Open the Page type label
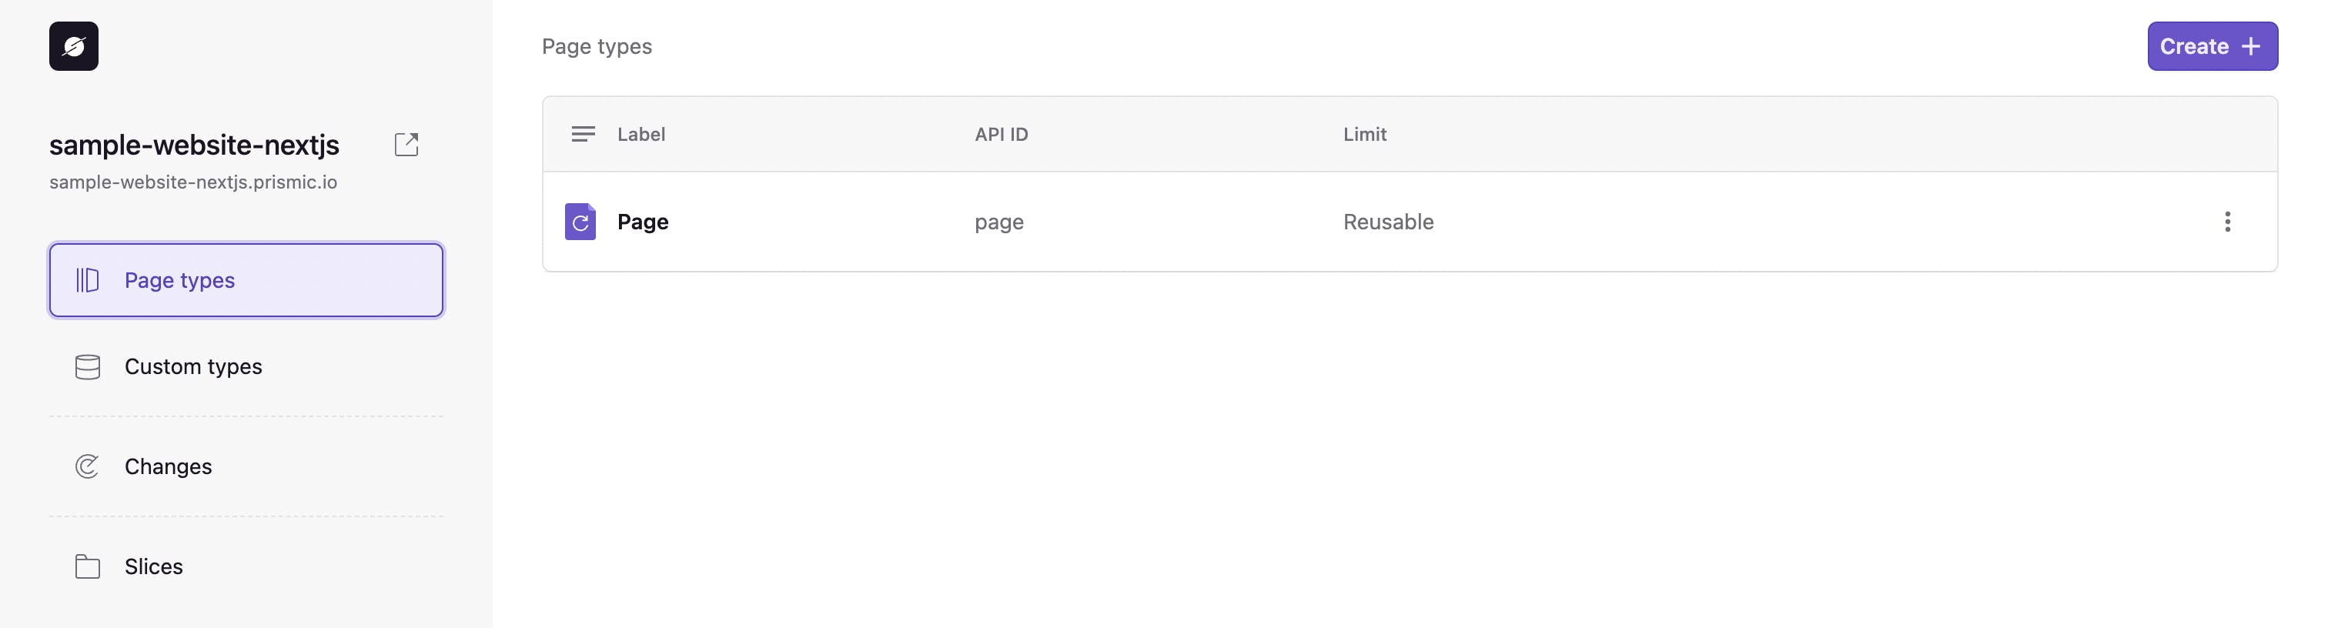The image size is (2328, 628). click(x=643, y=222)
